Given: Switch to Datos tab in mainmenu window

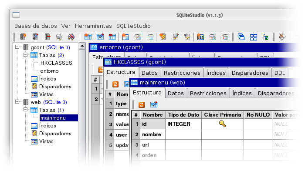Looking at the screenshot, I should tap(176, 93).
